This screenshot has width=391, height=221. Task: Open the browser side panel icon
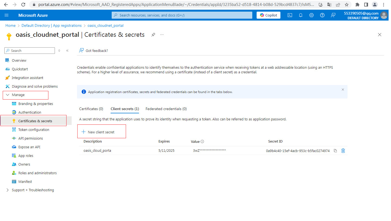[366, 5]
